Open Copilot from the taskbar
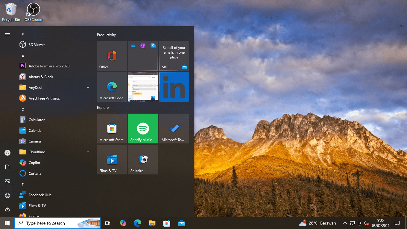407x229 pixels. click(123, 223)
